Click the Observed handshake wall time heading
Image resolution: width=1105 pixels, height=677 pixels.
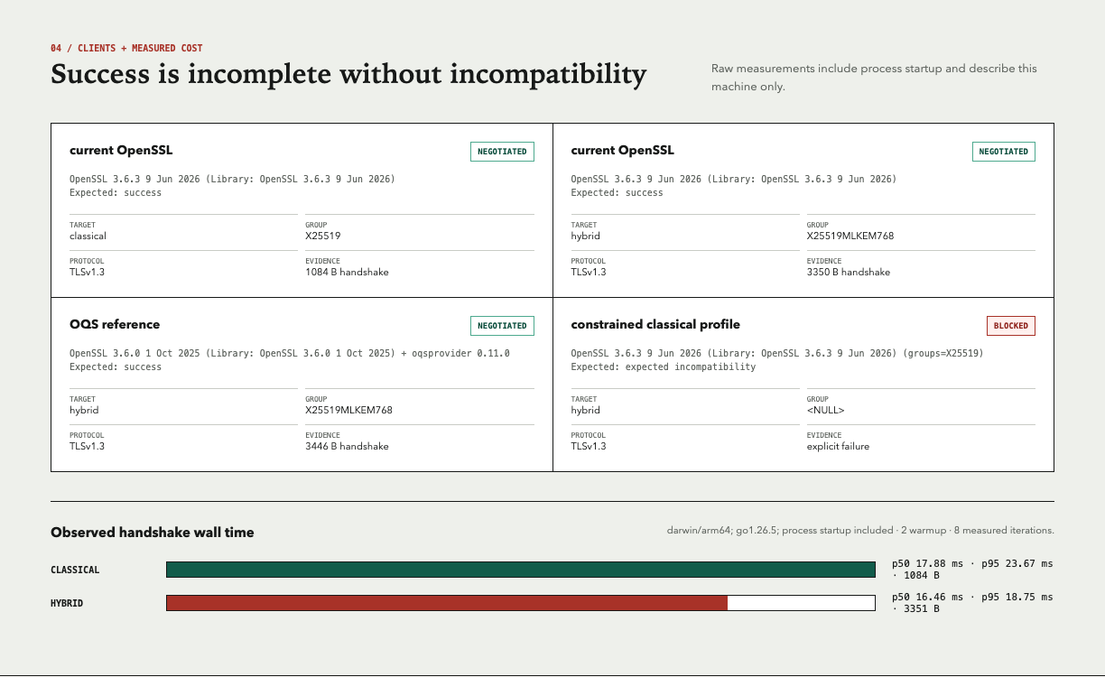pos(153,533)
